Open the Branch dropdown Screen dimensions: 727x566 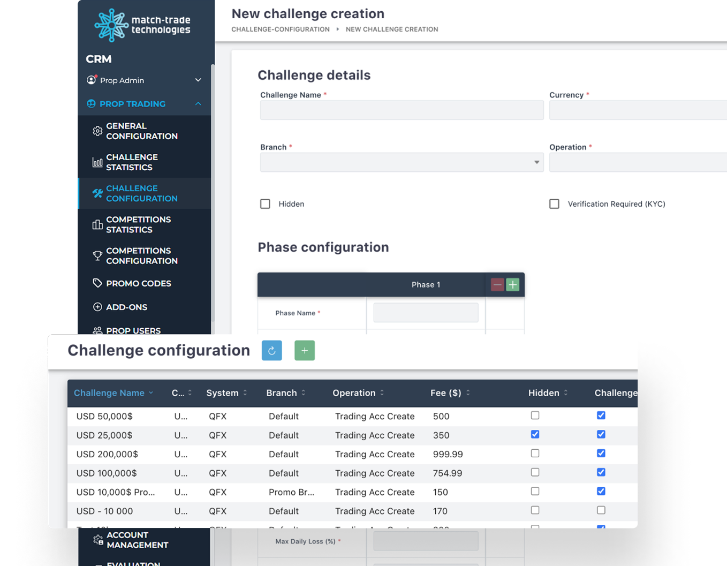[402, 162]
